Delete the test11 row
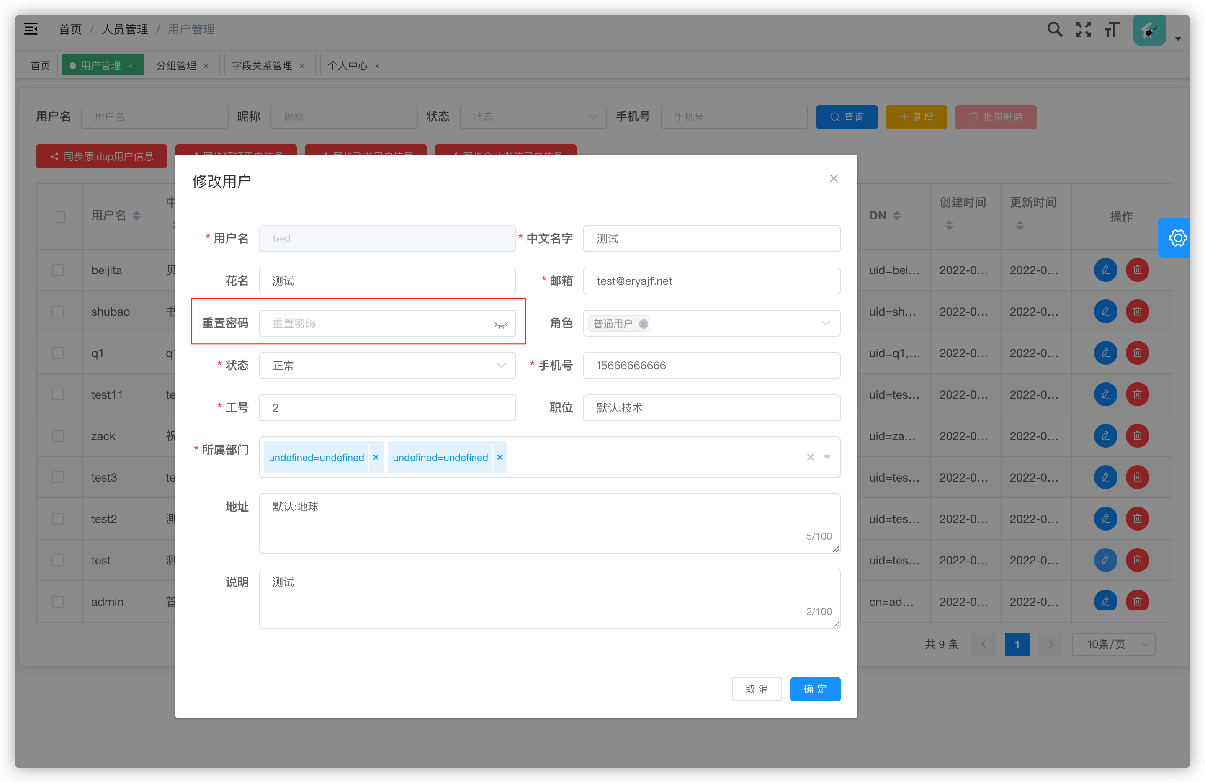The image size is (1205, 783). pos(1137,394)
